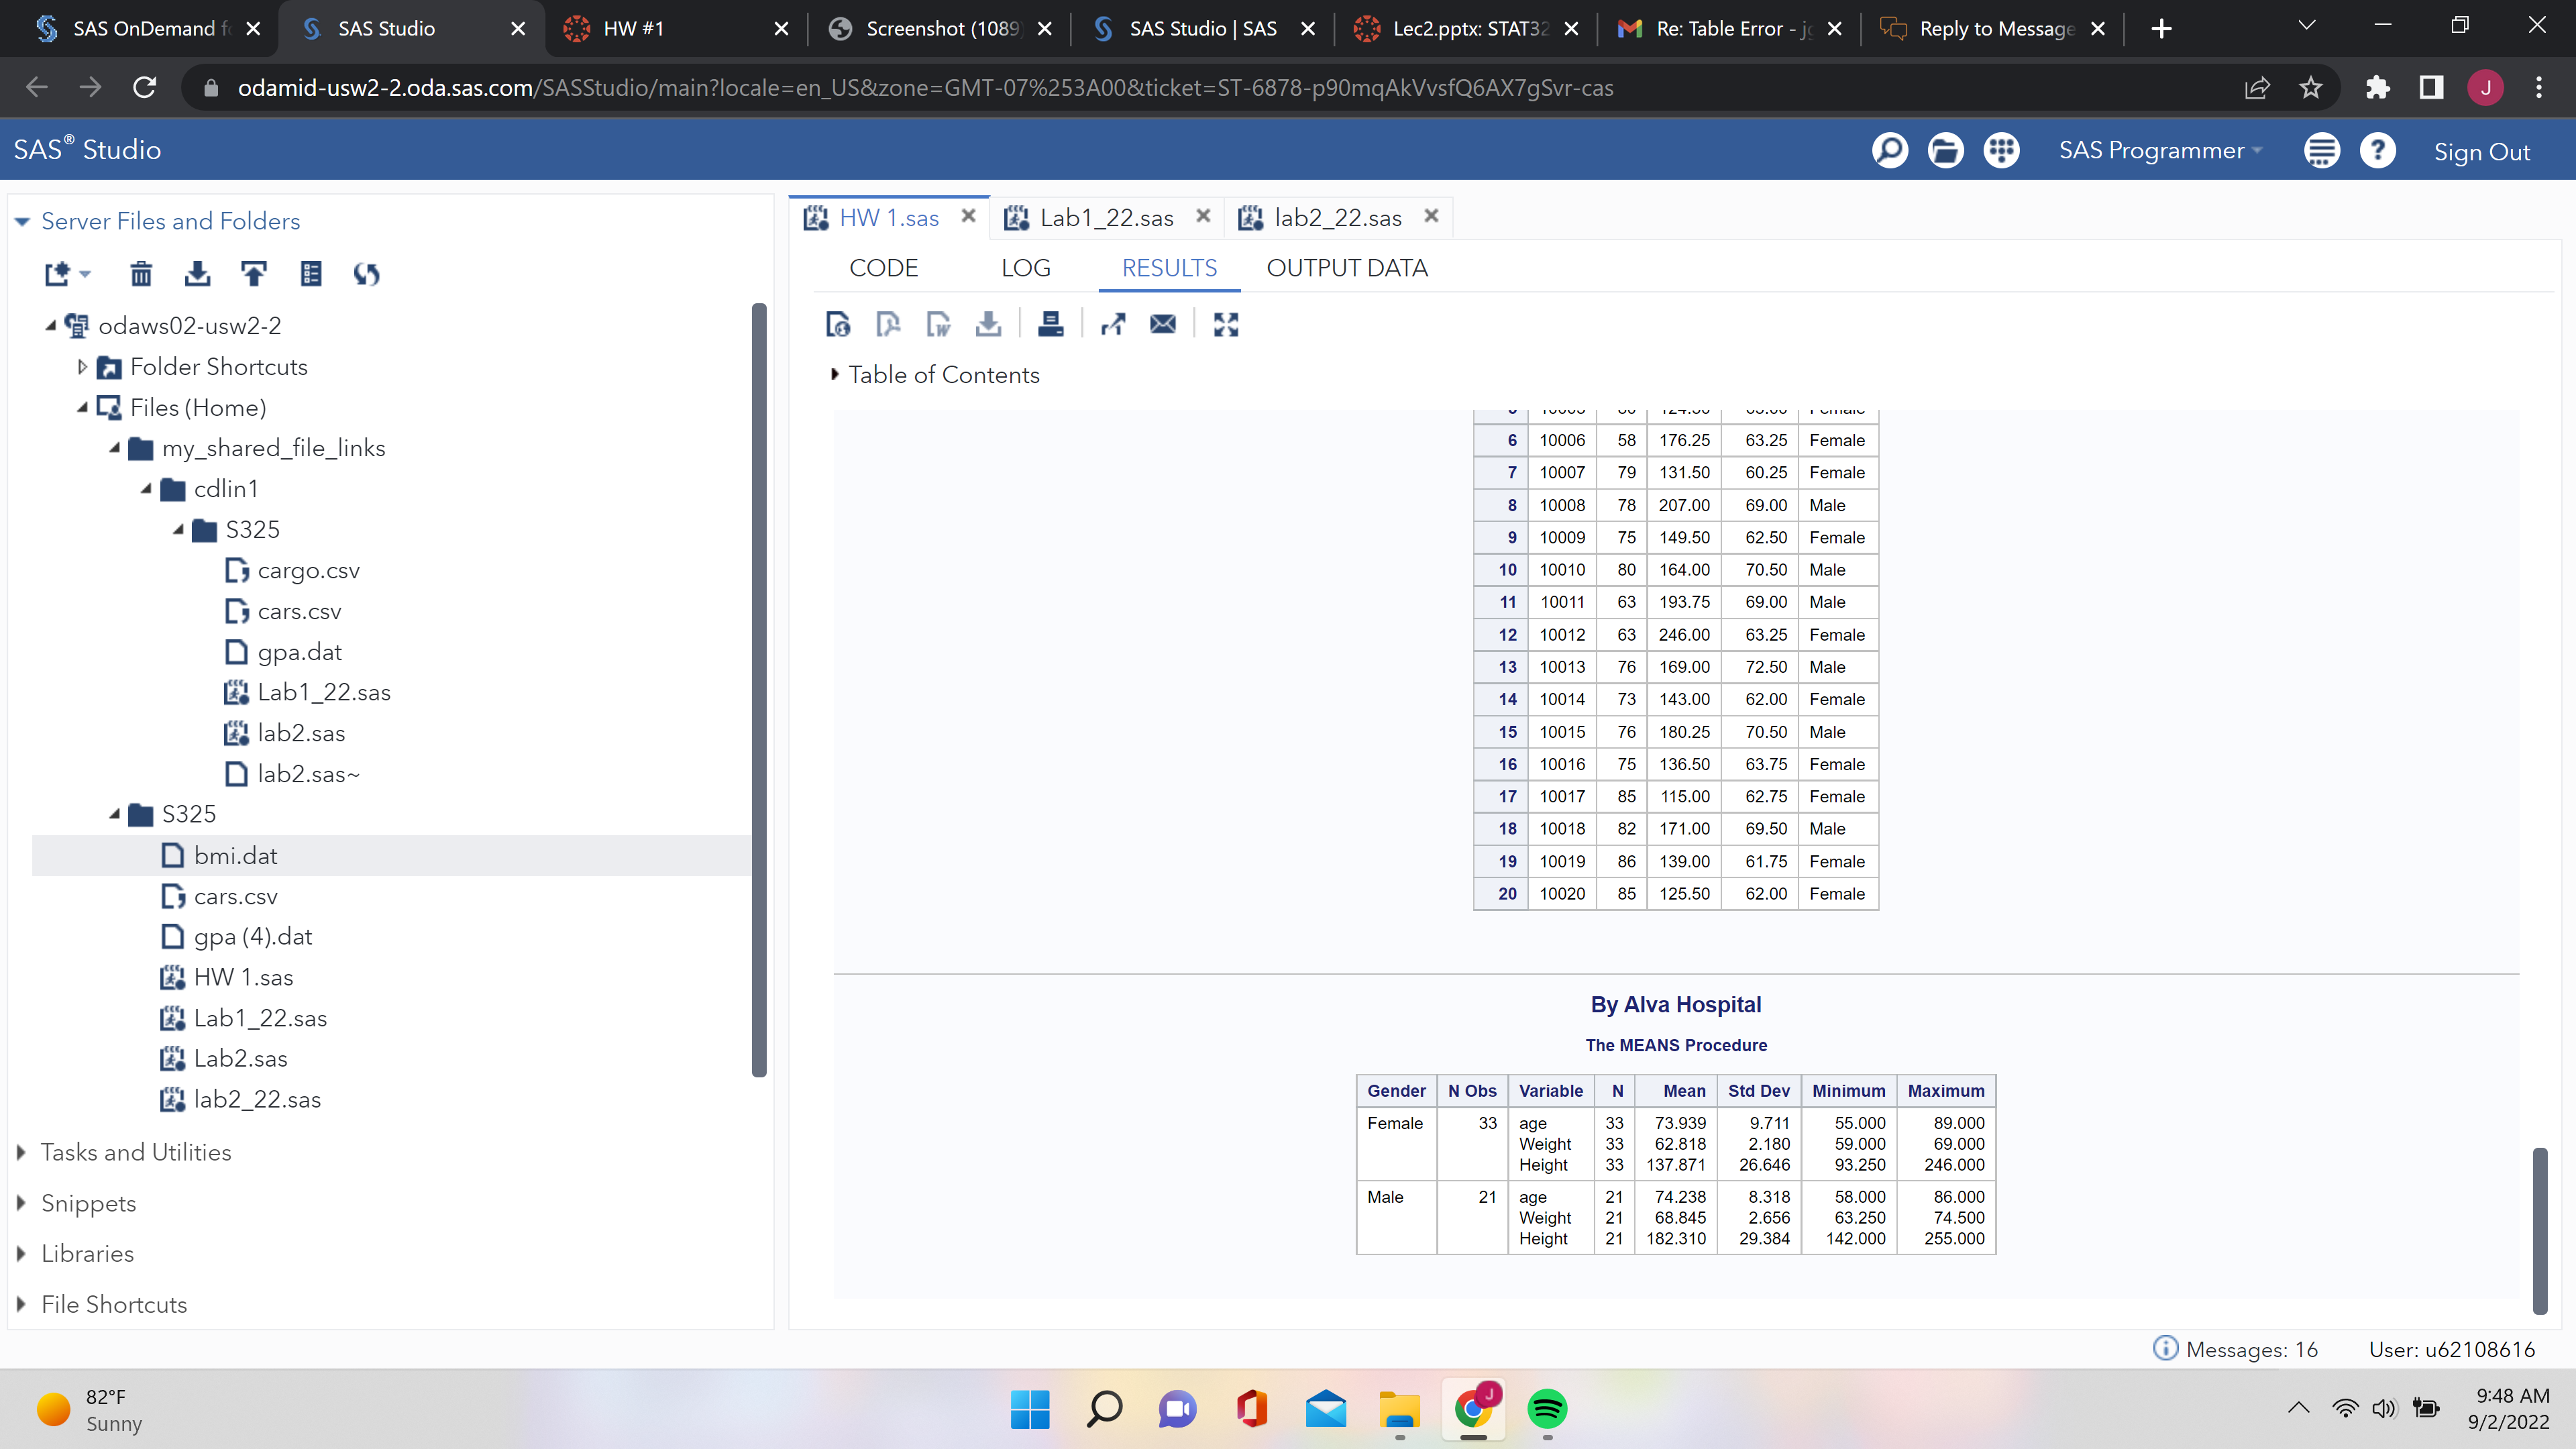Select cars.csv in the second S325 folder
The image size is (2576, 1449).
pos(235,896)
